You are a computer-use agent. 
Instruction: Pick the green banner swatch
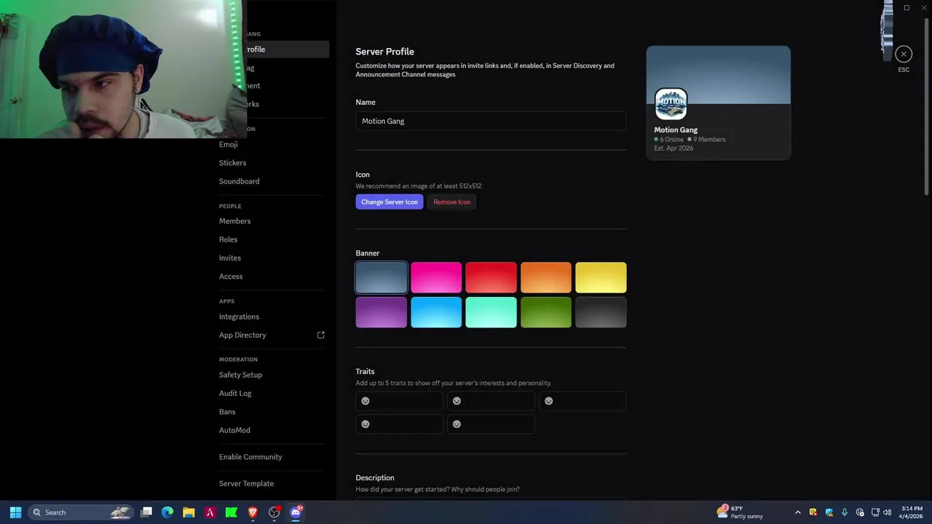pos(546,312)
